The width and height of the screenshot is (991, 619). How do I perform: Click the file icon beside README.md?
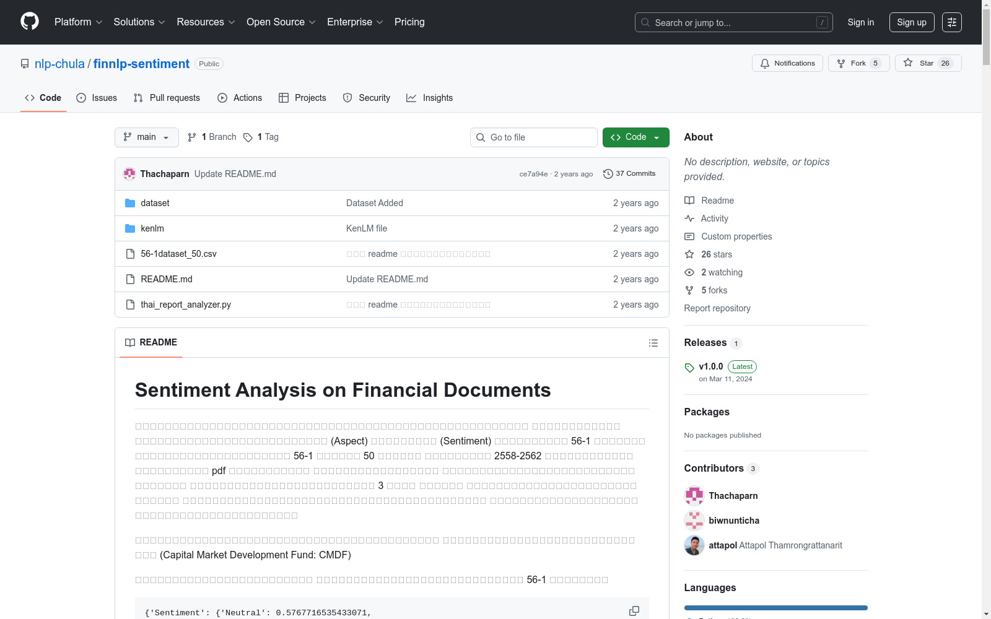click(x=130, y=279)
